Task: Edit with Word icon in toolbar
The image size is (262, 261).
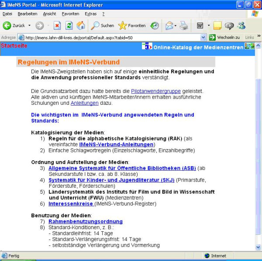Action: pos(200,26)
